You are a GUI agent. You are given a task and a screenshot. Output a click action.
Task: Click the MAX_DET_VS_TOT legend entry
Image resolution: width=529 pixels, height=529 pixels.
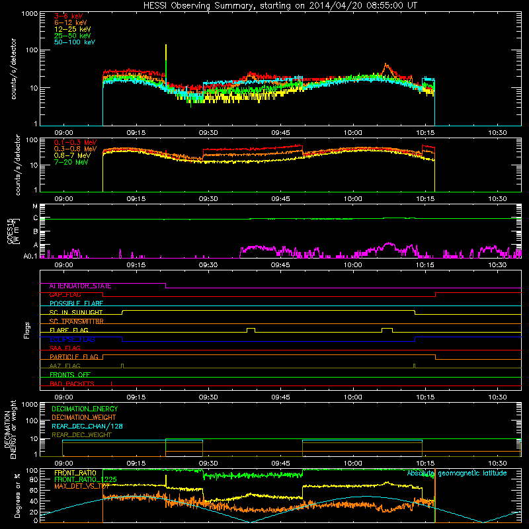82,486
